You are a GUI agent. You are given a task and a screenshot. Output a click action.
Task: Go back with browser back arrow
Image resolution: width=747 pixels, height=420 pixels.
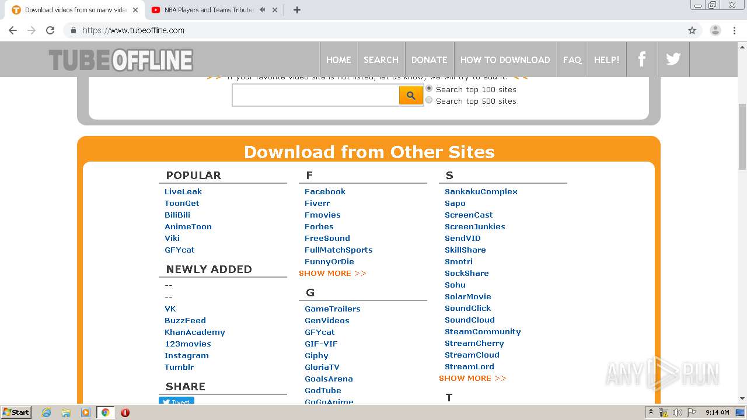click(13, 30)
